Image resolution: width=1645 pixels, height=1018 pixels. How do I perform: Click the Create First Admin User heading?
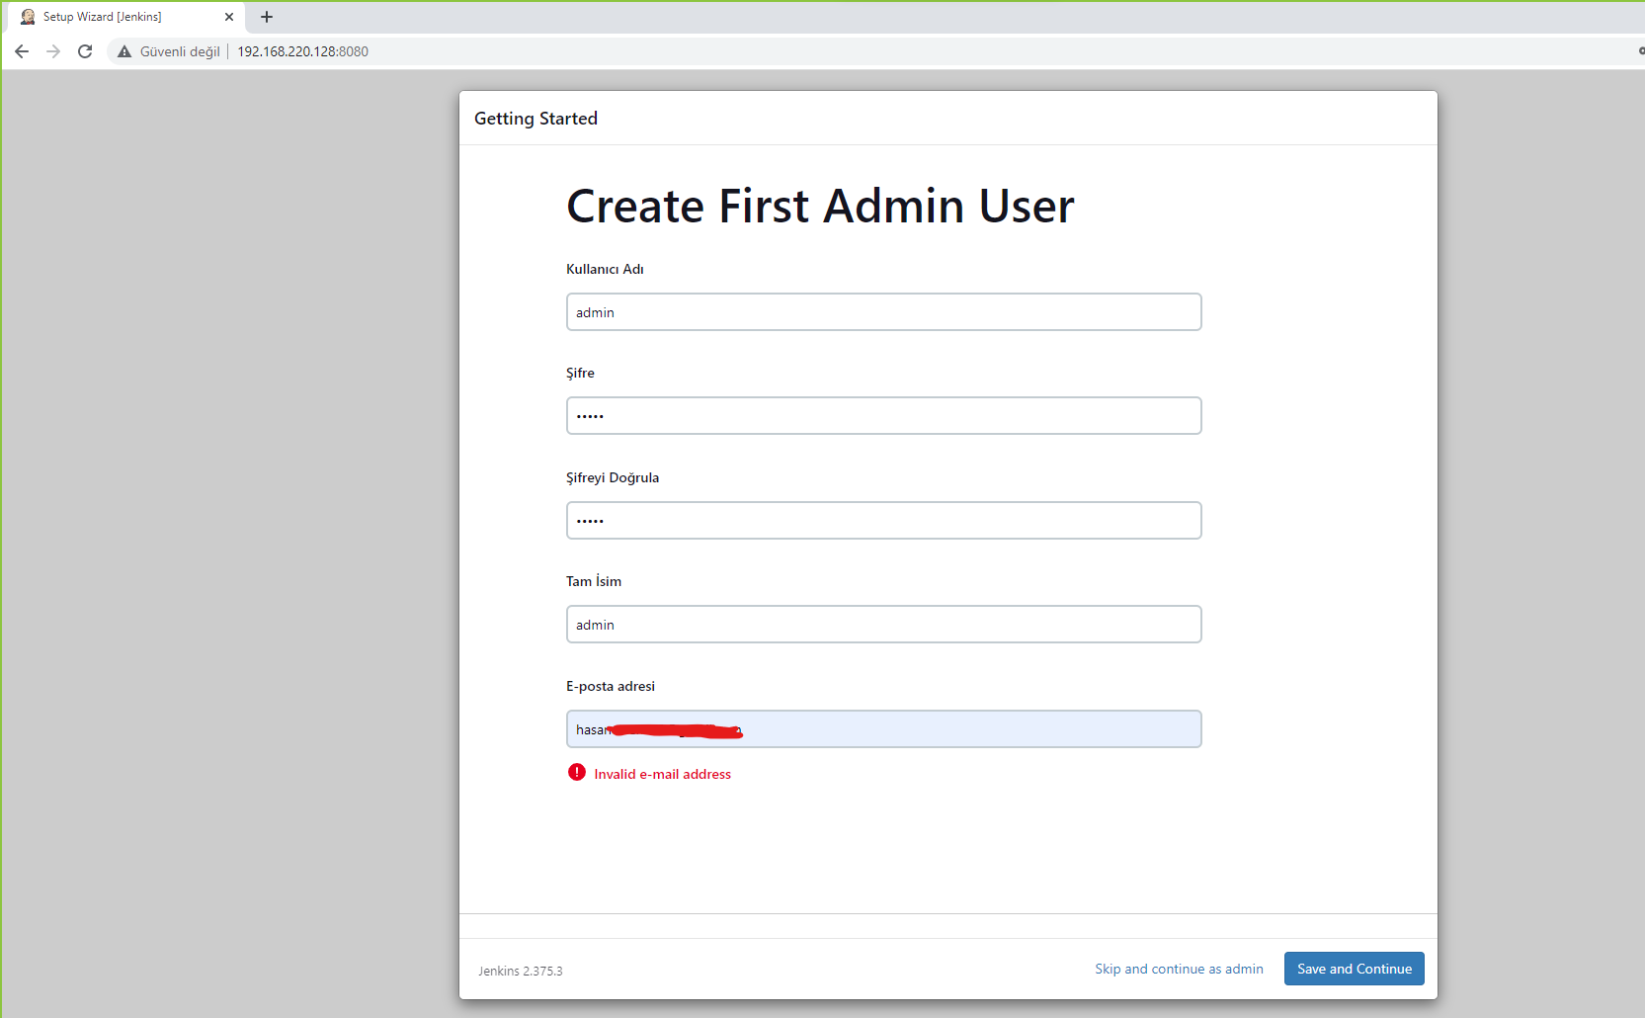coord(820,206)
